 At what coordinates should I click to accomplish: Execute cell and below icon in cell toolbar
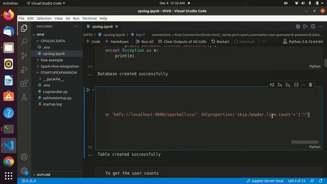(288, 85)
